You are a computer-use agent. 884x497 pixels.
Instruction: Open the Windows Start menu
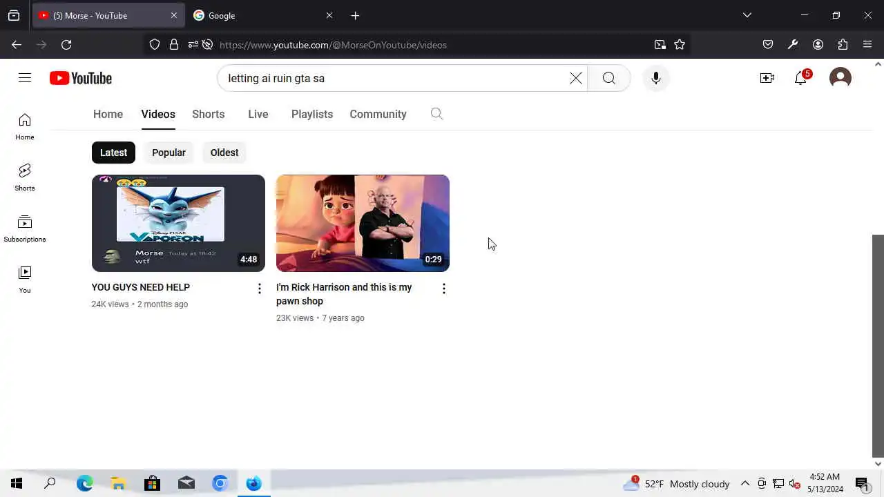[17, 483]
